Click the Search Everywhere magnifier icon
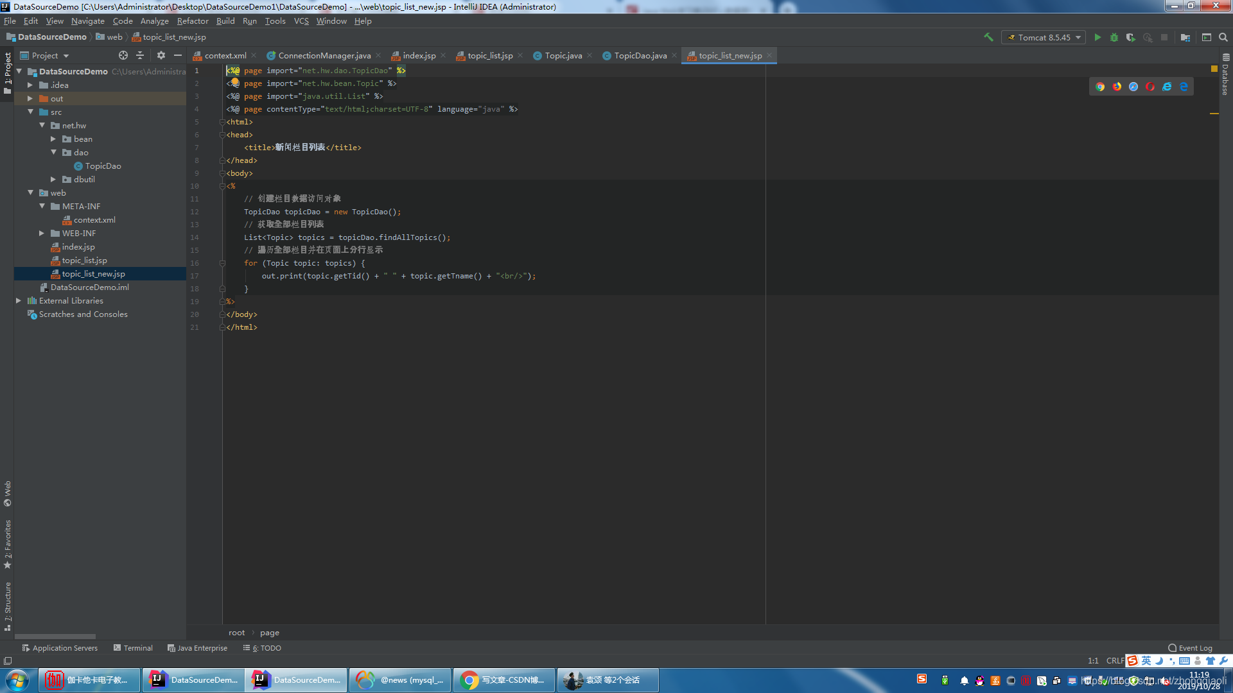The height and width of the screenshot is (693, 1233). click(1223, 37)
